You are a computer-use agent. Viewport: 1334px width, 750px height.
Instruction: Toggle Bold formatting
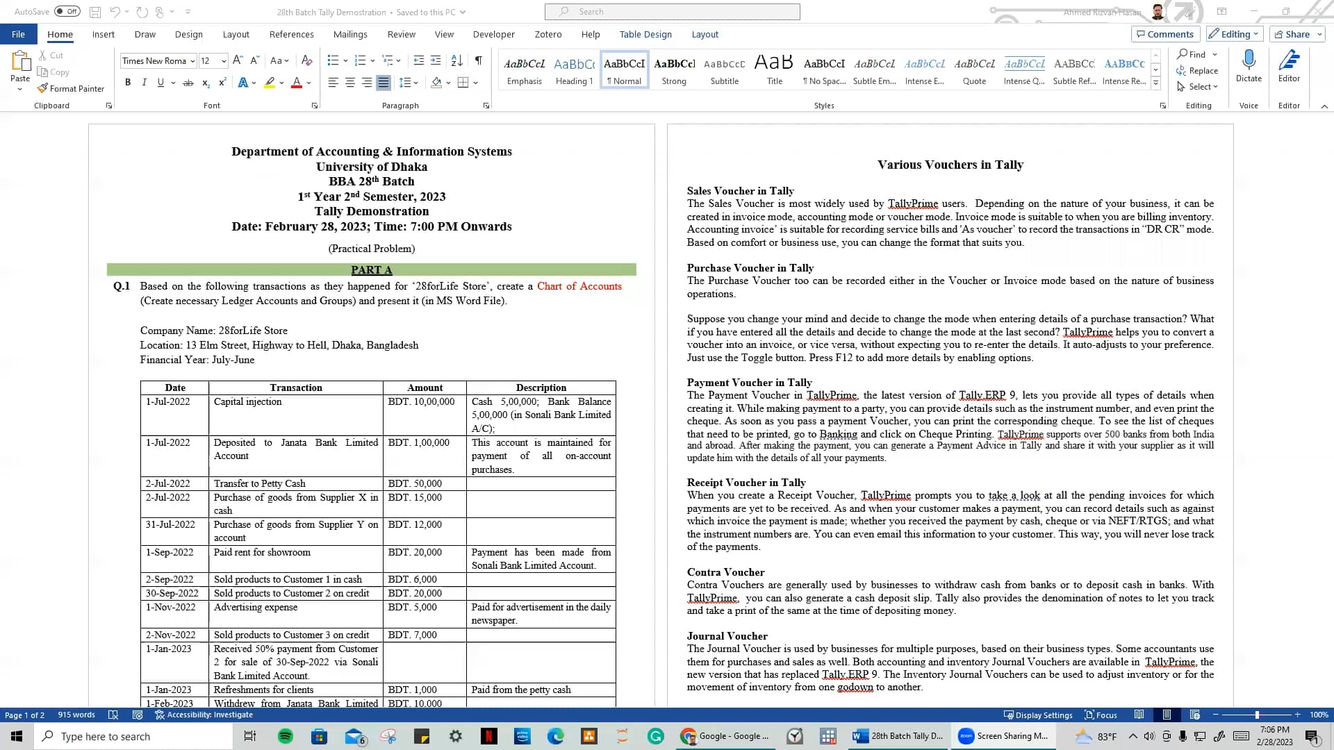pyautogui.click(x=128, y=83)
